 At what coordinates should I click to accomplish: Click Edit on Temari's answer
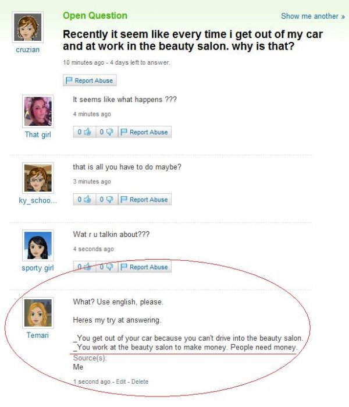point(121,381)
